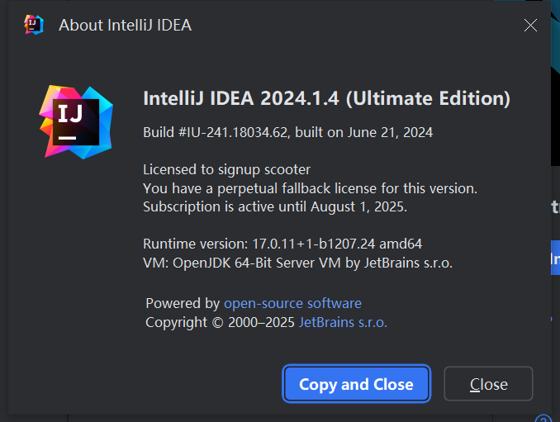This screenshot has height=422, width=560.
Task: Click the small IntelliJ icon in title bar
Action: pyautogui.click(x=34, y=25)
